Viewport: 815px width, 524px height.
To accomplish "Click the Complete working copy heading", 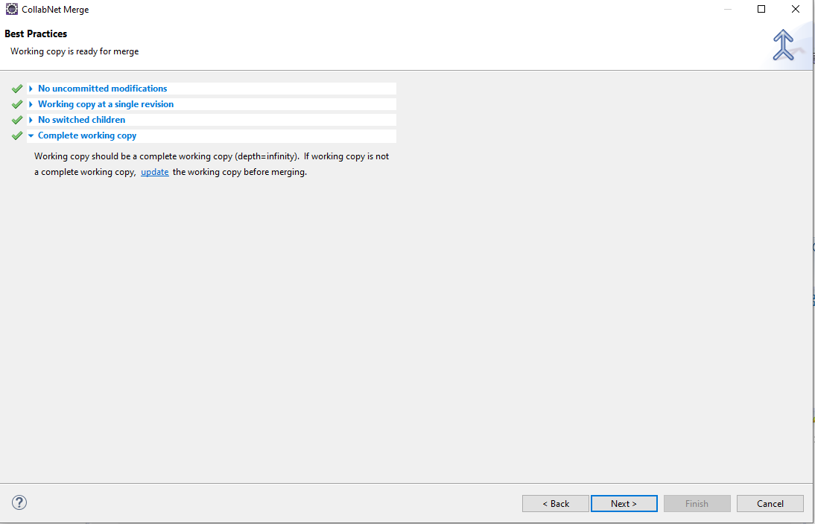I will pos(87,135).
